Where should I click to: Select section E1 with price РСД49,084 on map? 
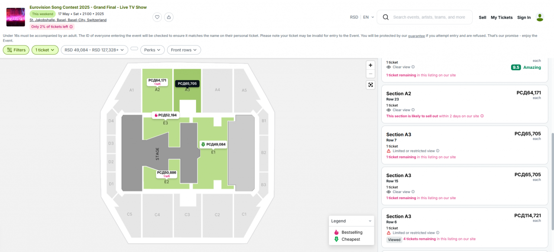(x=213, y=145)
